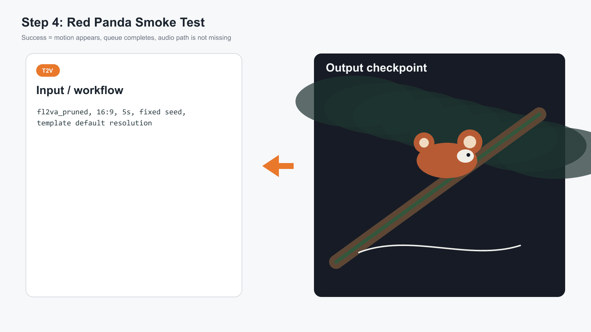Click the red panda's white eye

[x=465, y=156]
